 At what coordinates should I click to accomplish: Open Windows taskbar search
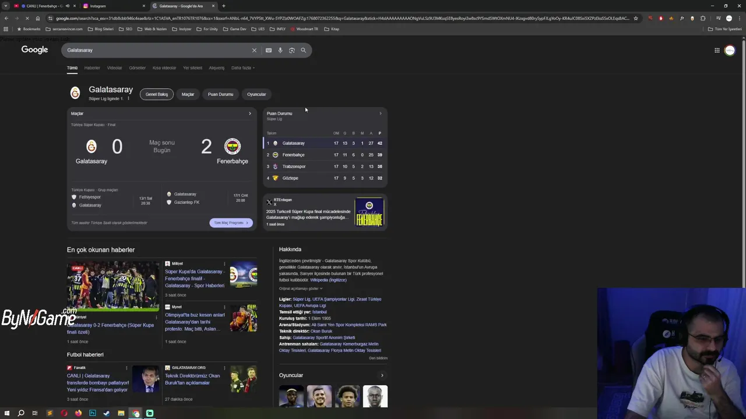coord(21,413)
